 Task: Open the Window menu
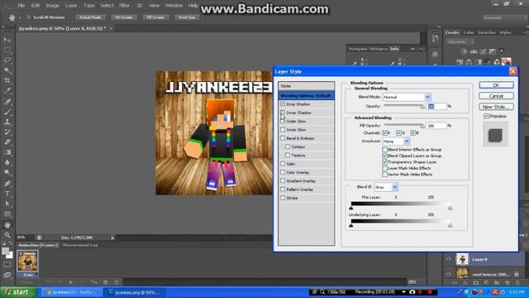(x=174, y=6)
